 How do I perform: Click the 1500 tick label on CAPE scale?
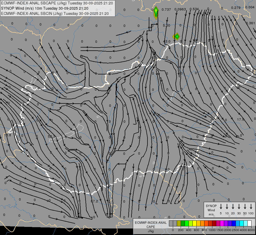(220, 230)
